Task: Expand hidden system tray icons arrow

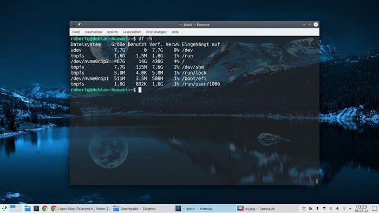Action: point(350,209)
